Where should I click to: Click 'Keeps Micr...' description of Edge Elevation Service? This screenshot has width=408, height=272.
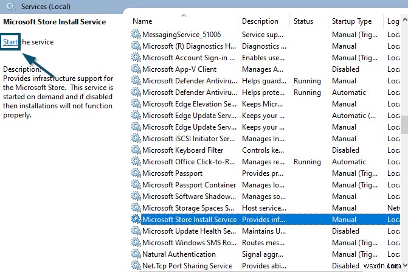[262, 104]
